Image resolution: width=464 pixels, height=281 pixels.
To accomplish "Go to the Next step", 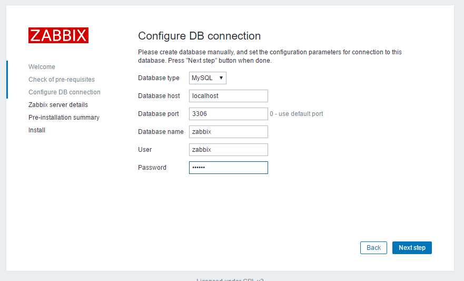I will [412, 248].
